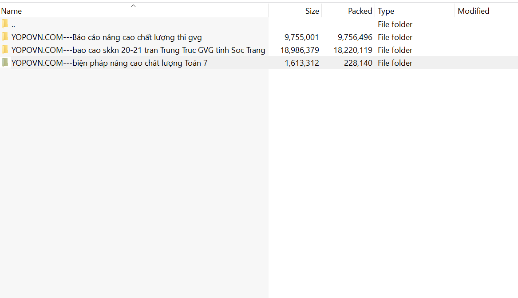The height and width of the screenshot is (298, 518).
Task: Click folder icon for biện pháp Toán 7
Action: click(5, 63)
